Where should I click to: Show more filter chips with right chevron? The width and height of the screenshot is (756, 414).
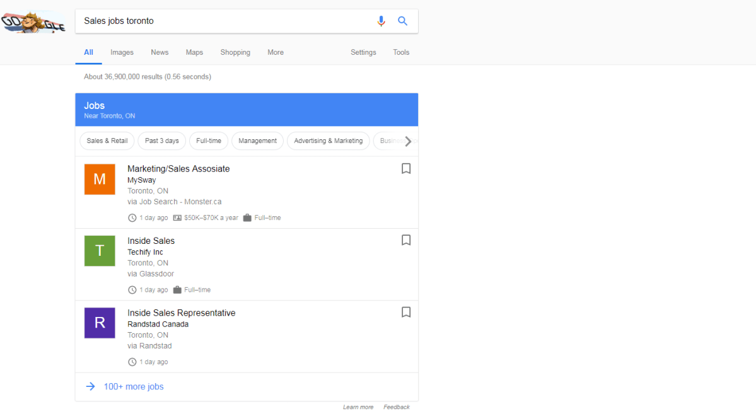[x=408, y=141]
